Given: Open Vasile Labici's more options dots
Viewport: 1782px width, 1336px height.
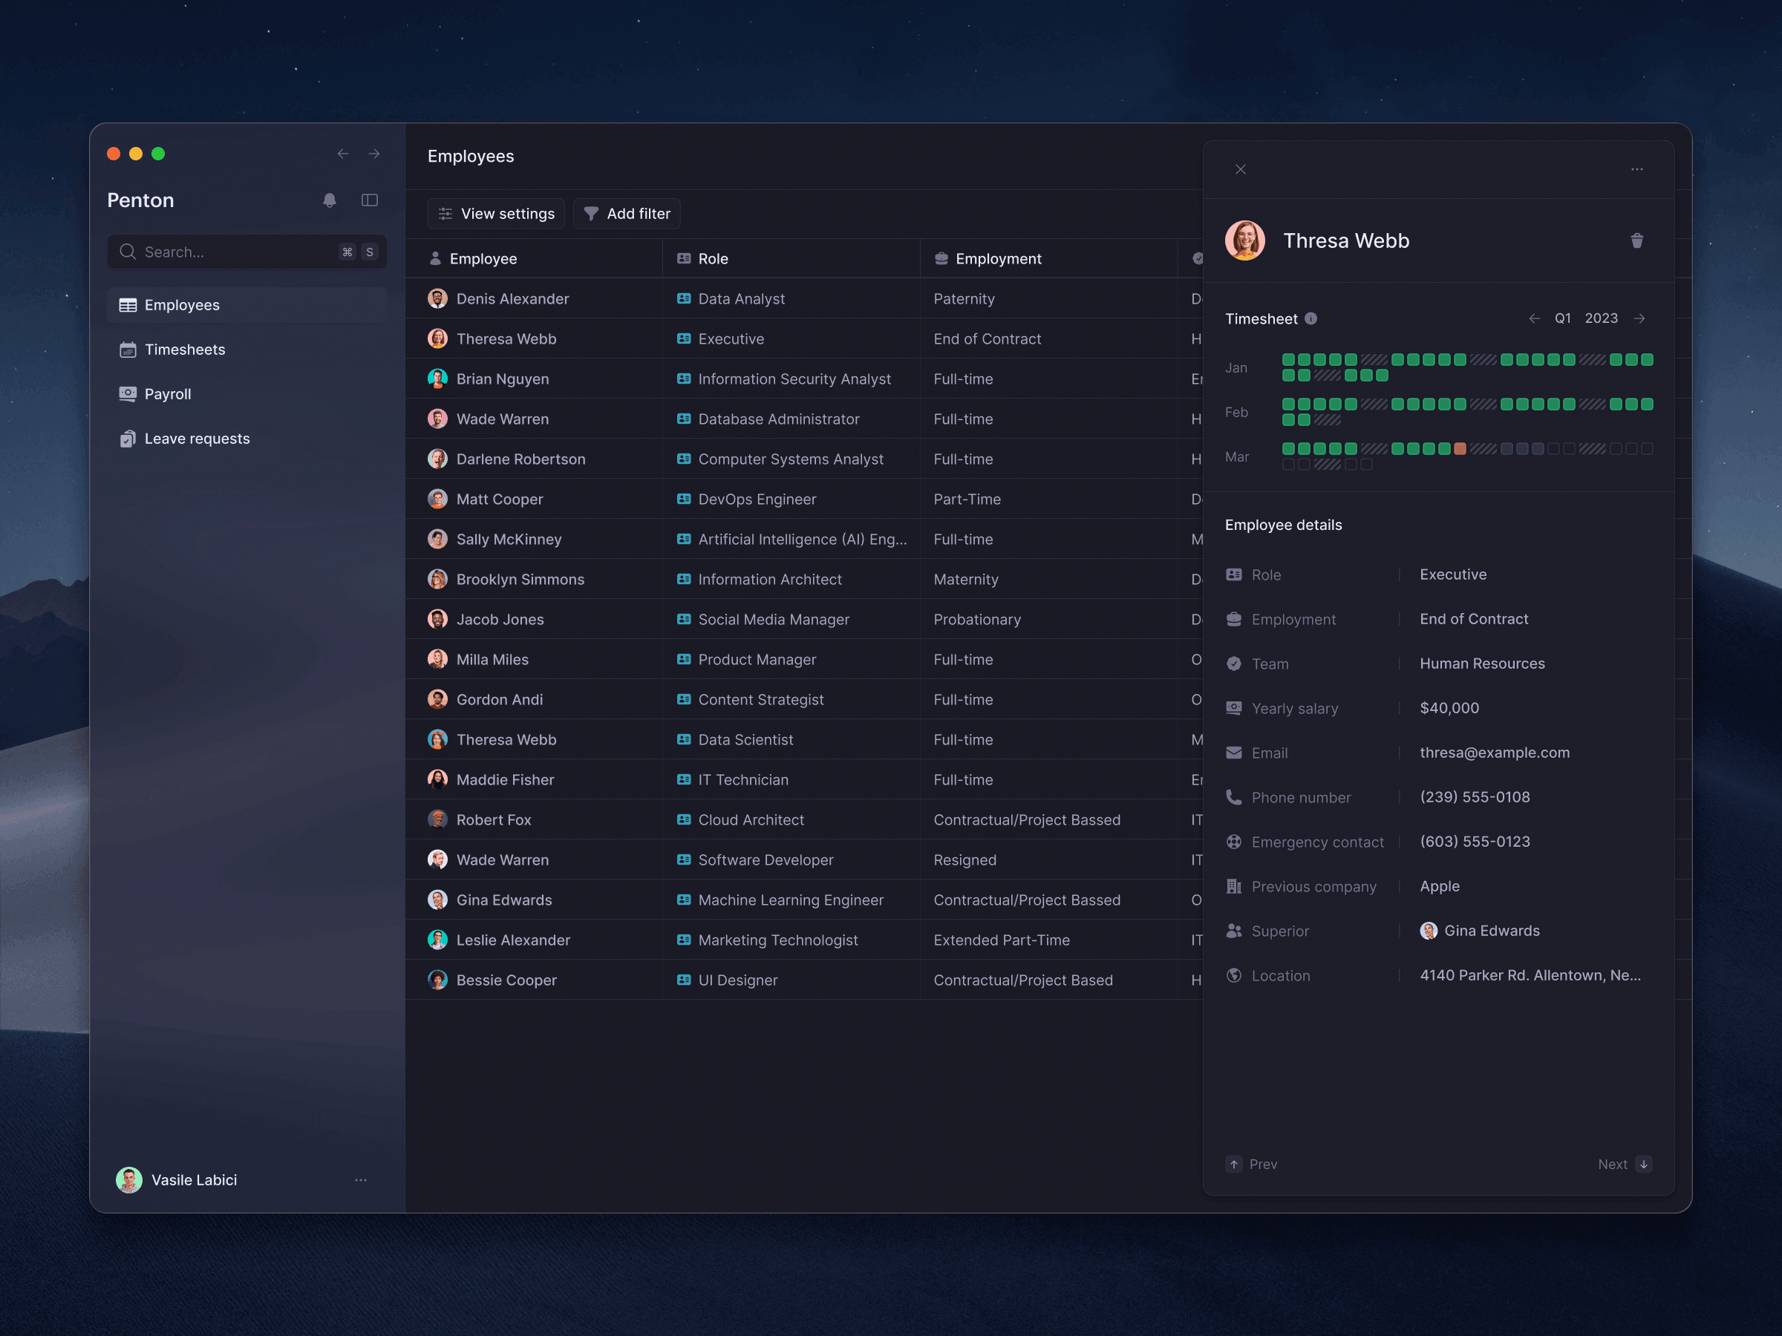Looking at the screenshot, I should coord(361,1180).
